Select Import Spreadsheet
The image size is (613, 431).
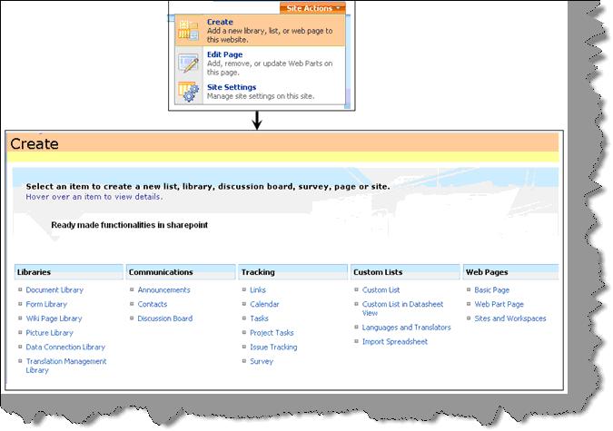point(395,341)
